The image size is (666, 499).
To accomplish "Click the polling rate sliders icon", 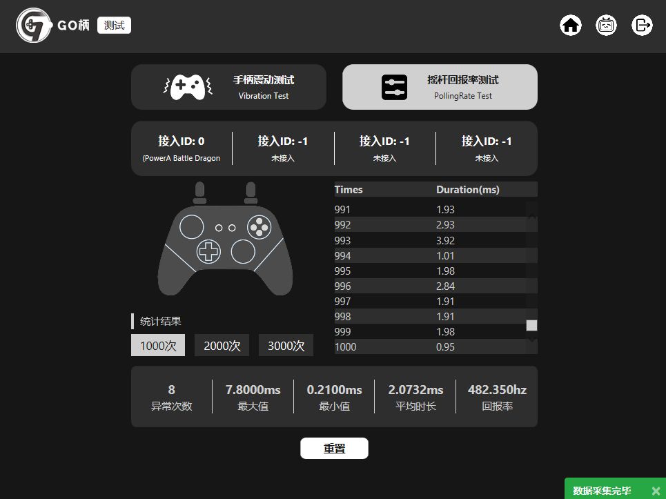I will [x=394, y=87].
